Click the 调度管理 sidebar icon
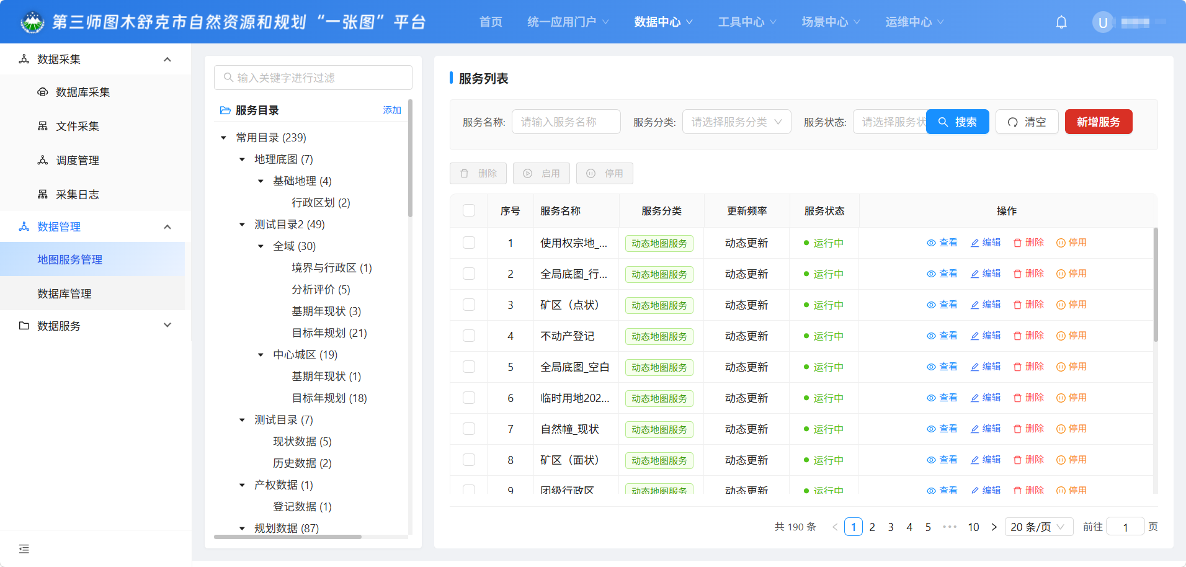This screenshot has width=1186, height=567. tap(43, 160)
